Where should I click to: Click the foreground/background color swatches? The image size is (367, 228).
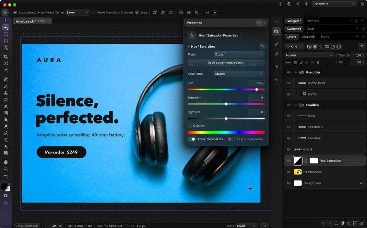pyautogui.click(x=6, y=187)
